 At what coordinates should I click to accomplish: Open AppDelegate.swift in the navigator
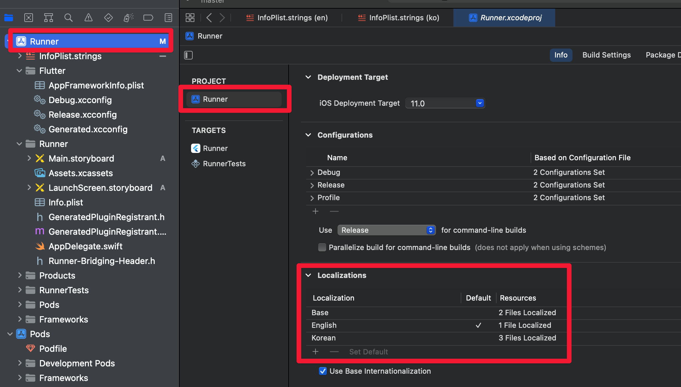click(85, 246)
